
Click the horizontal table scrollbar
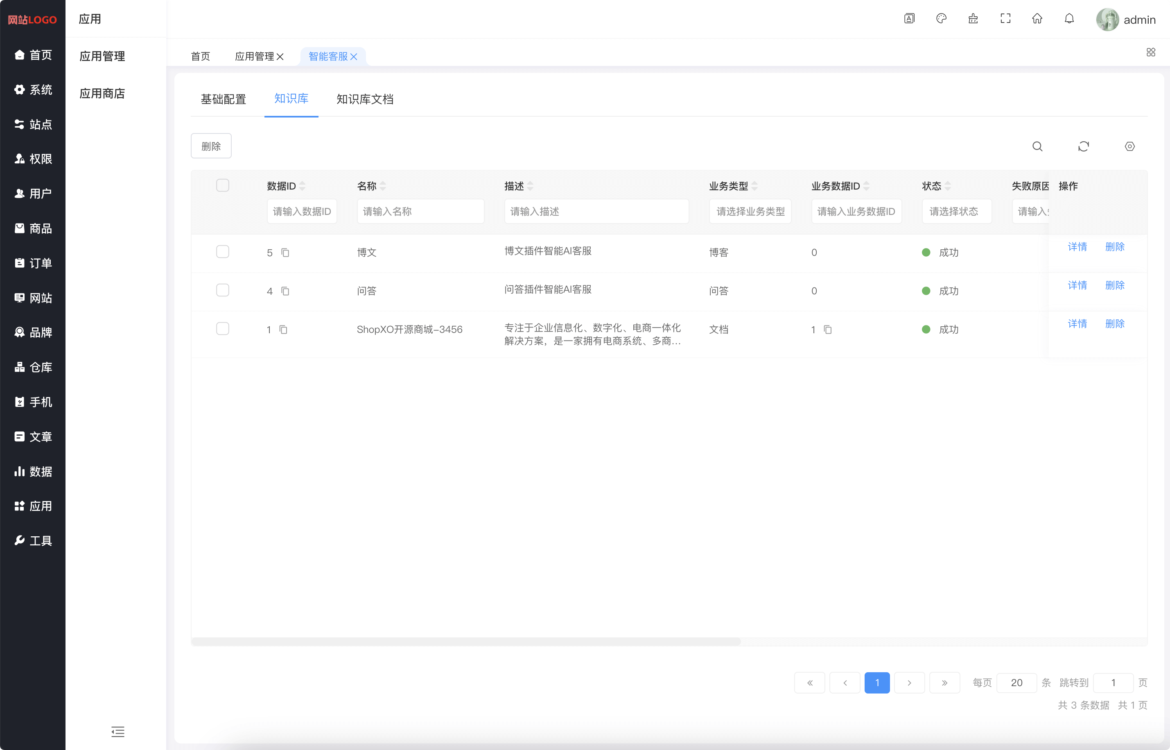pyautogui.click(x=466, y=642)
